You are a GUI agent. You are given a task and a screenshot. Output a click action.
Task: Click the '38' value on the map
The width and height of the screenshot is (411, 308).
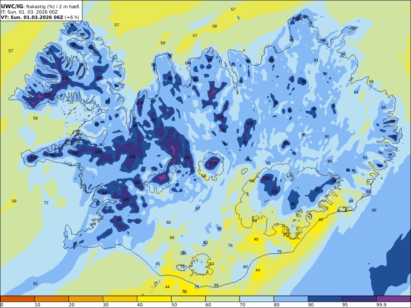click(184, 292)
